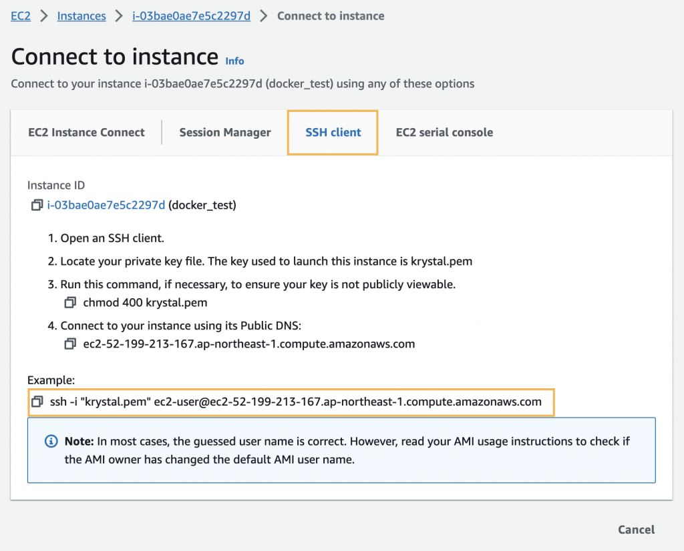Open the Info link beside the heading
Viewport: 684px width, 551px height.
tap(234, 61)
